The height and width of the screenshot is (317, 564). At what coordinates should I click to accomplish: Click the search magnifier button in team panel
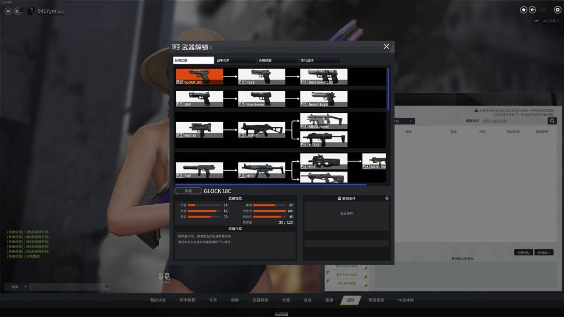552,121
